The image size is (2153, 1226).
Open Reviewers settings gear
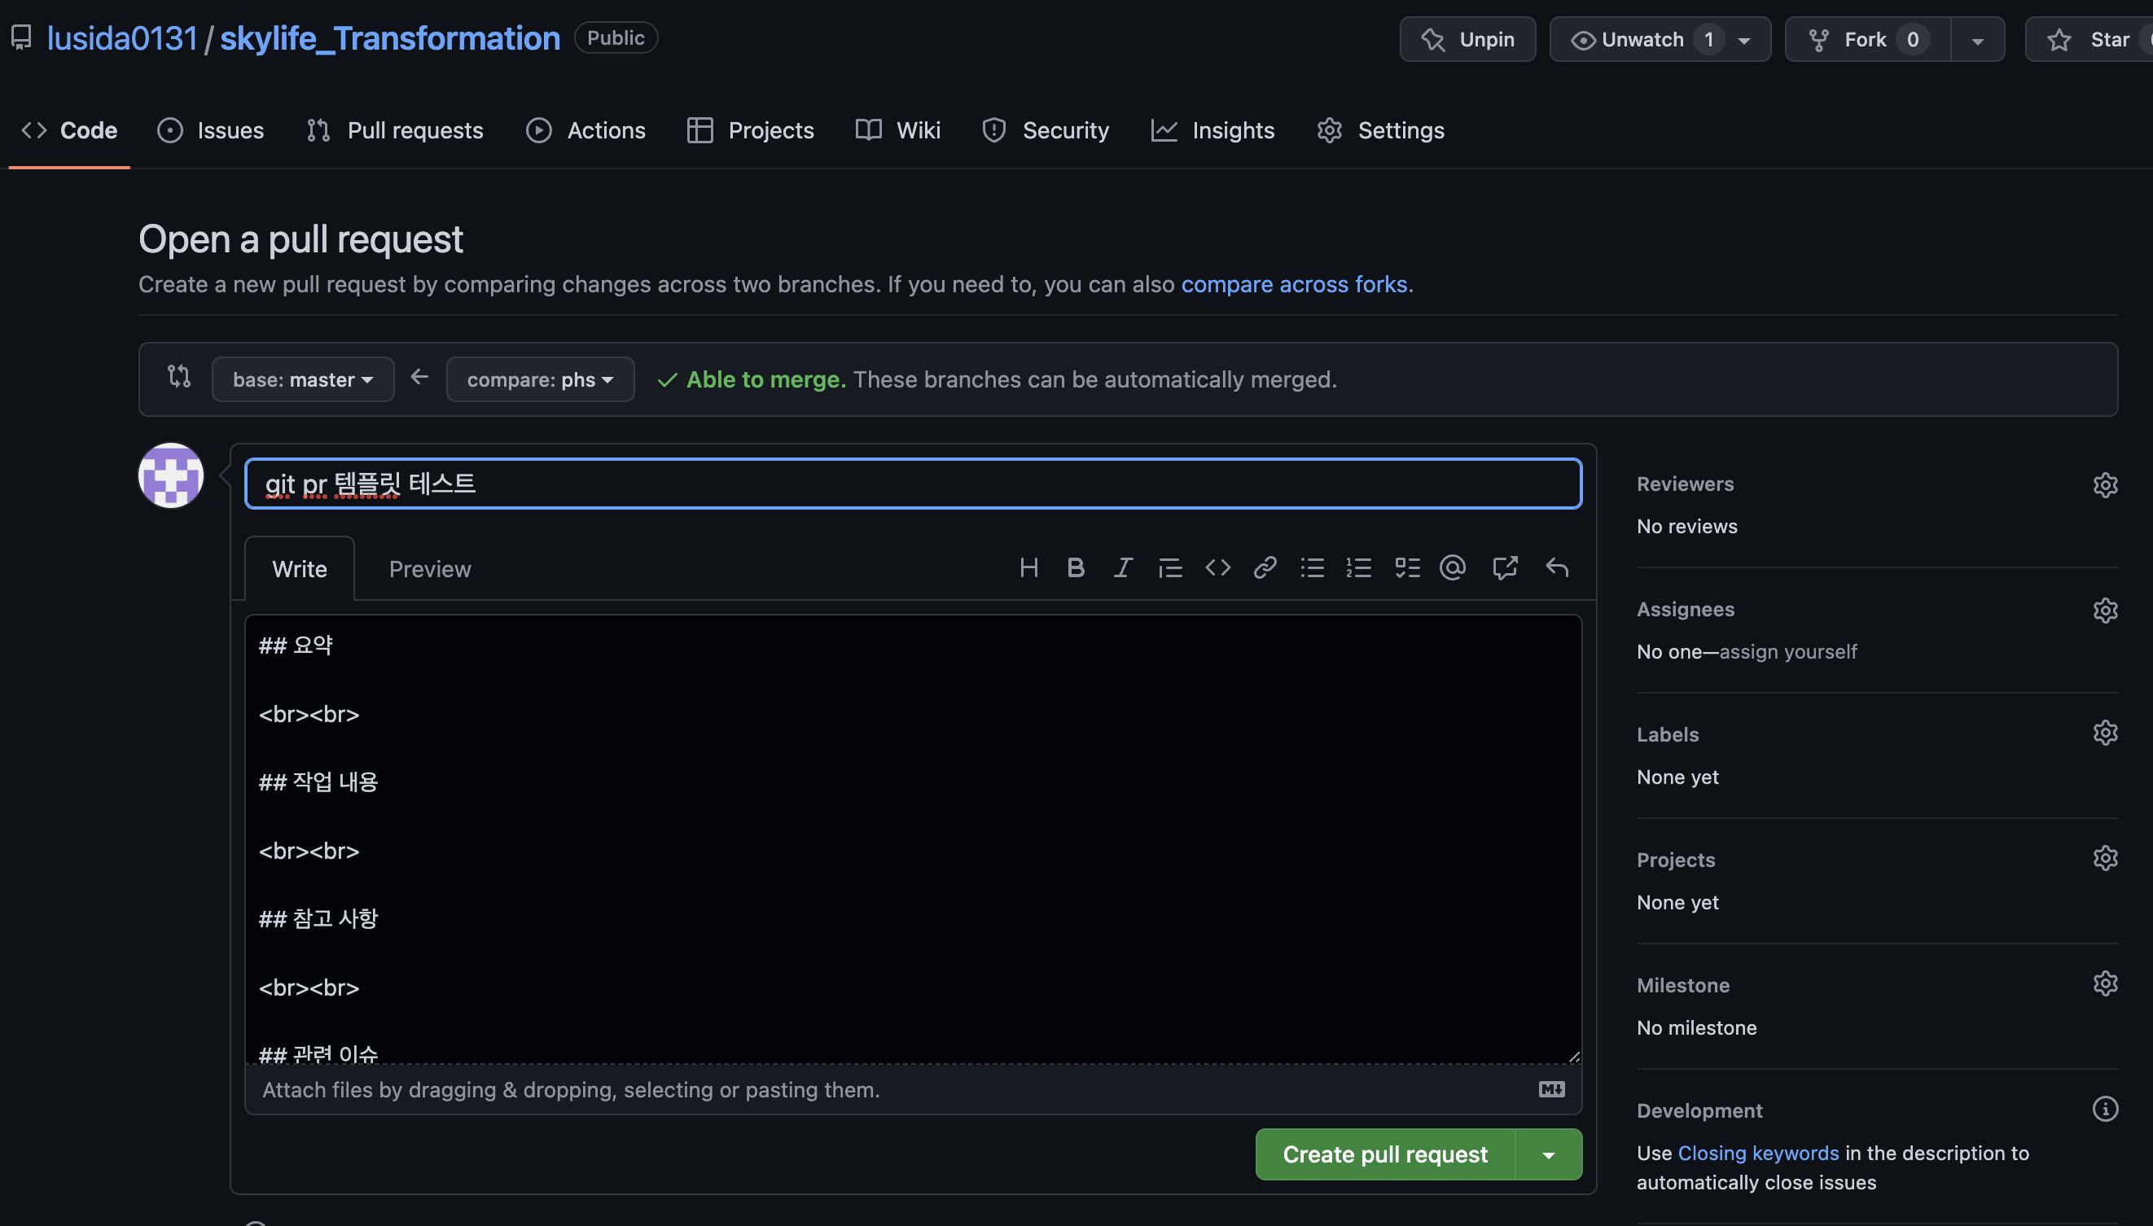[2104, 485]
